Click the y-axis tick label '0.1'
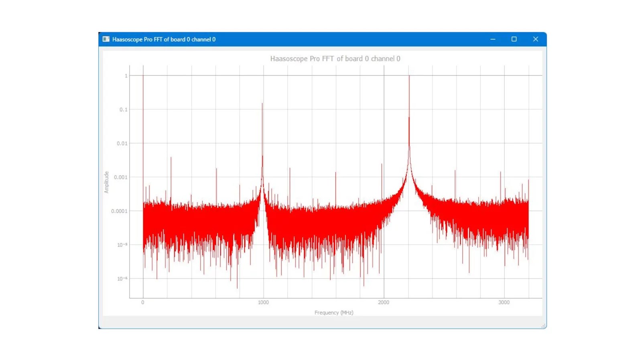 [124, 110]
